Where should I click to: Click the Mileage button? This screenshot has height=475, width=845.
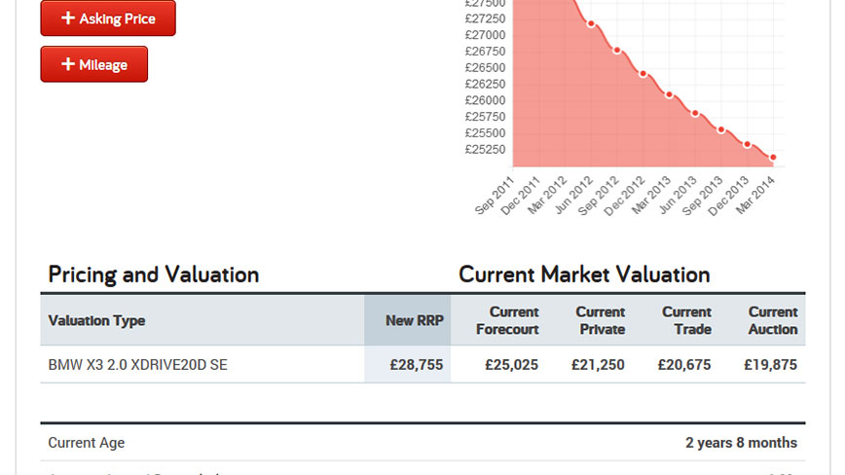(93, 64)
